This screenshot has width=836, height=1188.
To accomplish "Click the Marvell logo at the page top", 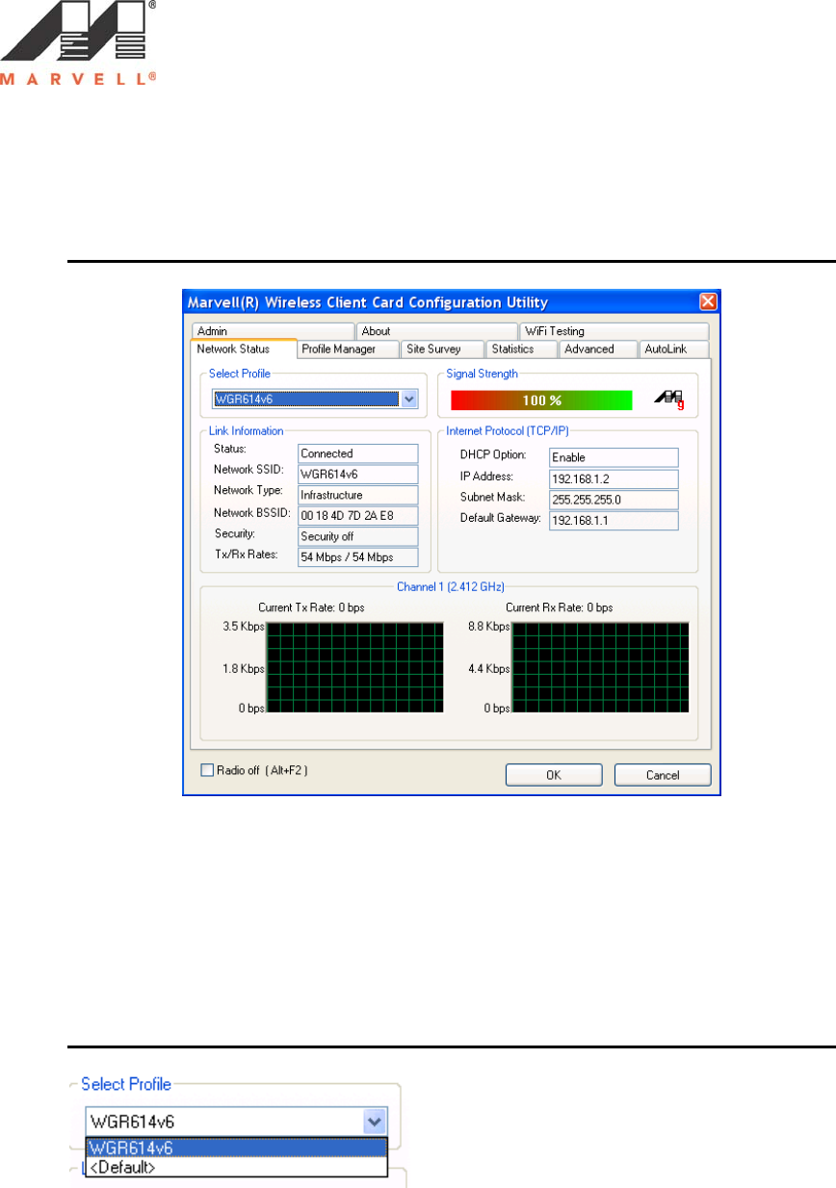I will [79, 43].
